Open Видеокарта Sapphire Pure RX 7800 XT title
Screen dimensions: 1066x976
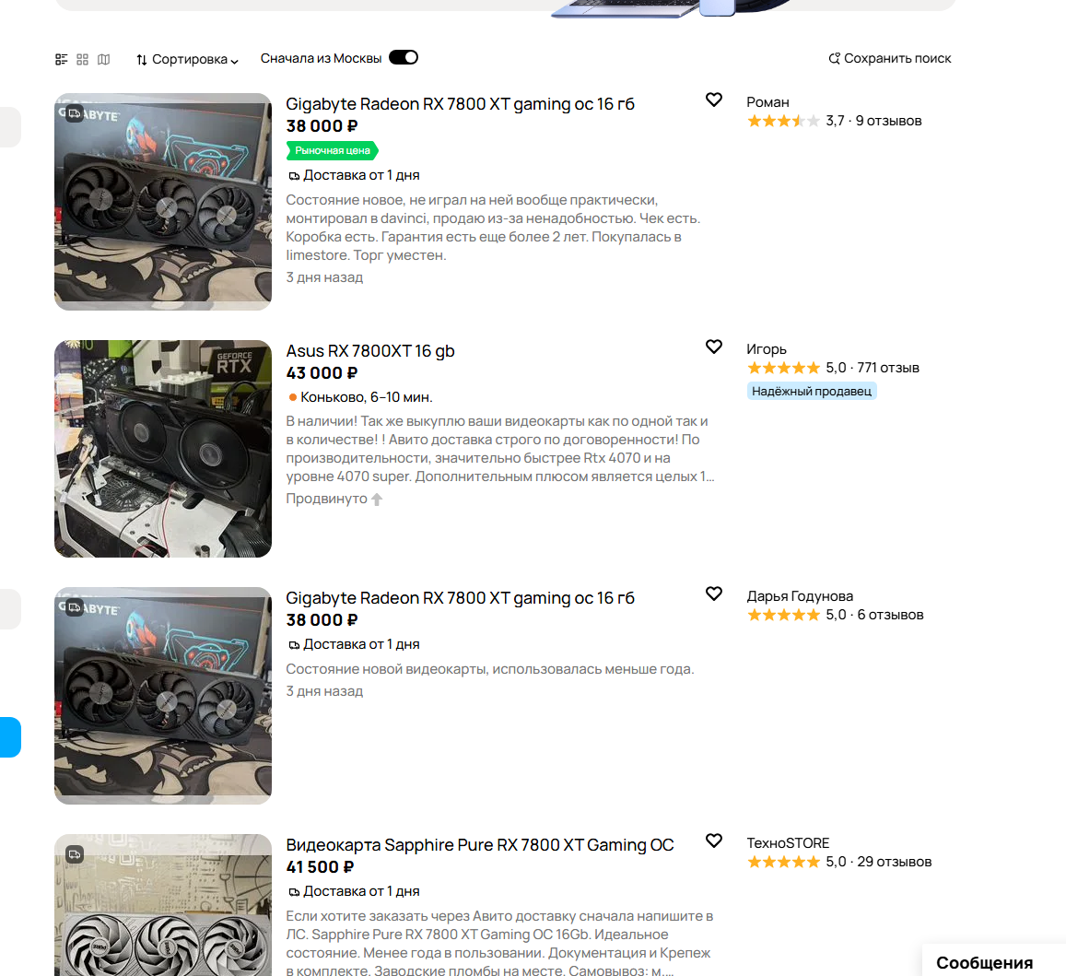tap(480, 845)
